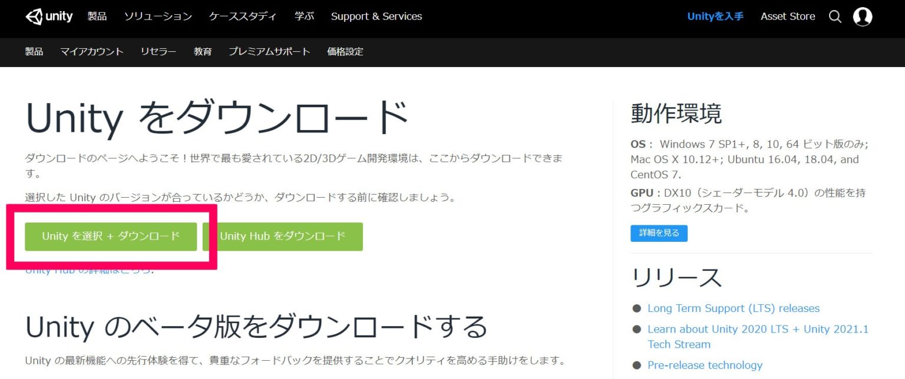Viewport: 905px width, 379px height.
Task: Open the search icon in the header
Action: click(x=835, y=16)
